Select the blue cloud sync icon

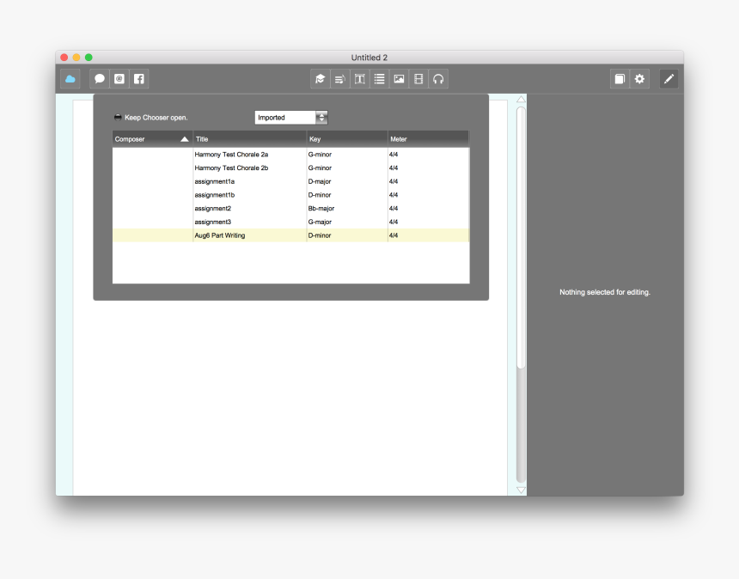click(70, 78)
